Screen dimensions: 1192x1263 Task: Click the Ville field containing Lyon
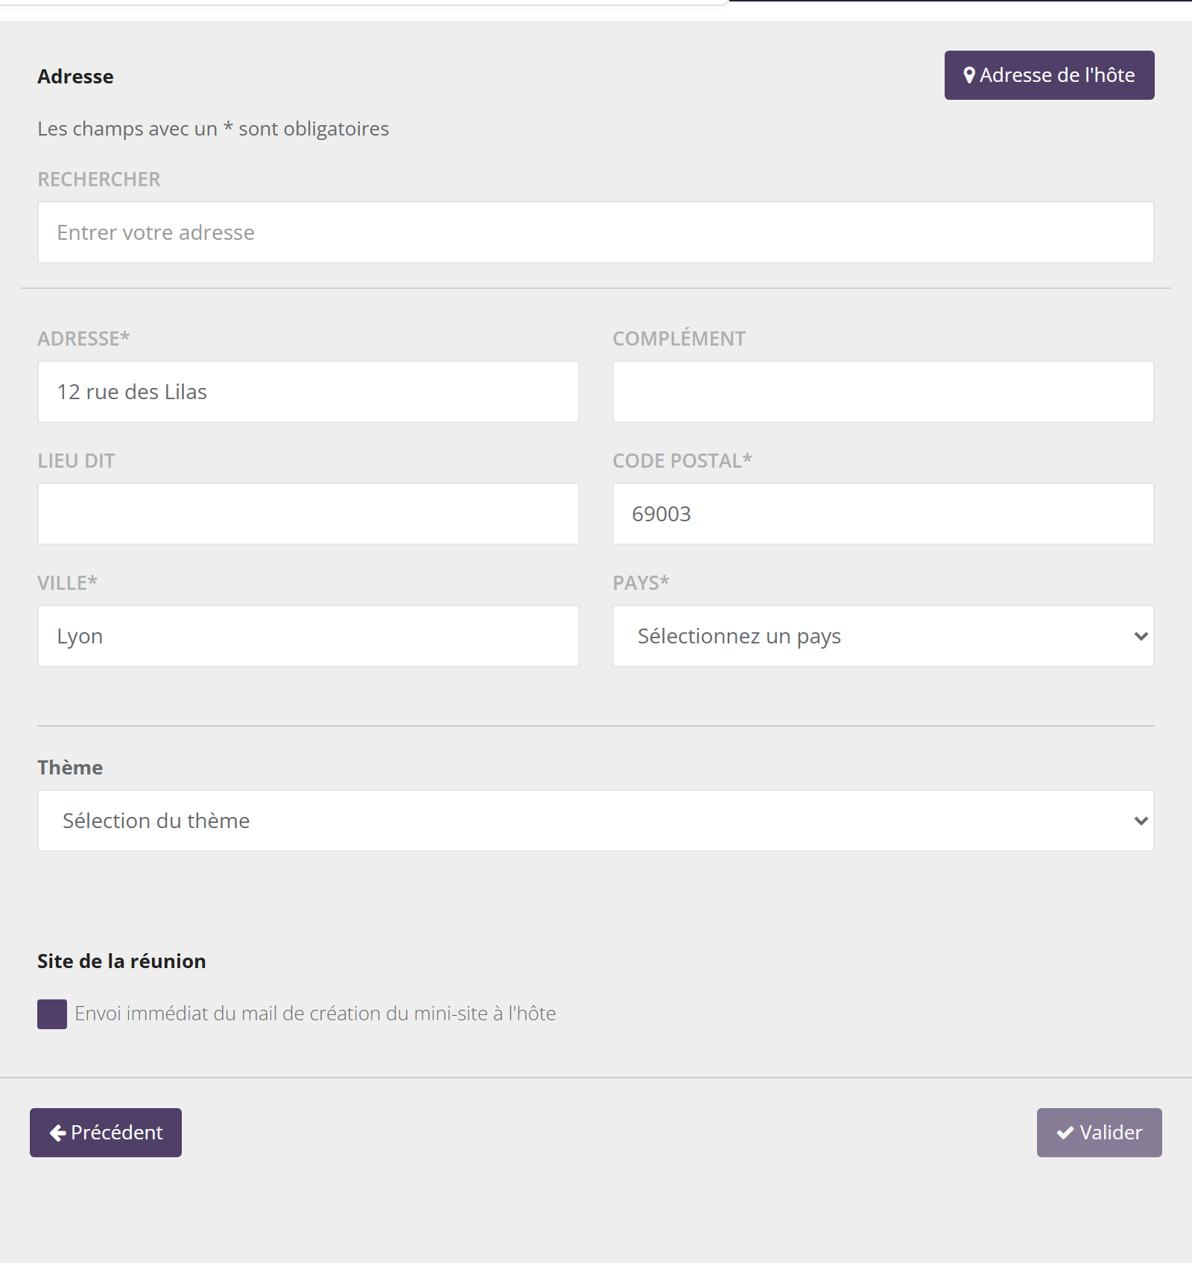coord(308,636)
